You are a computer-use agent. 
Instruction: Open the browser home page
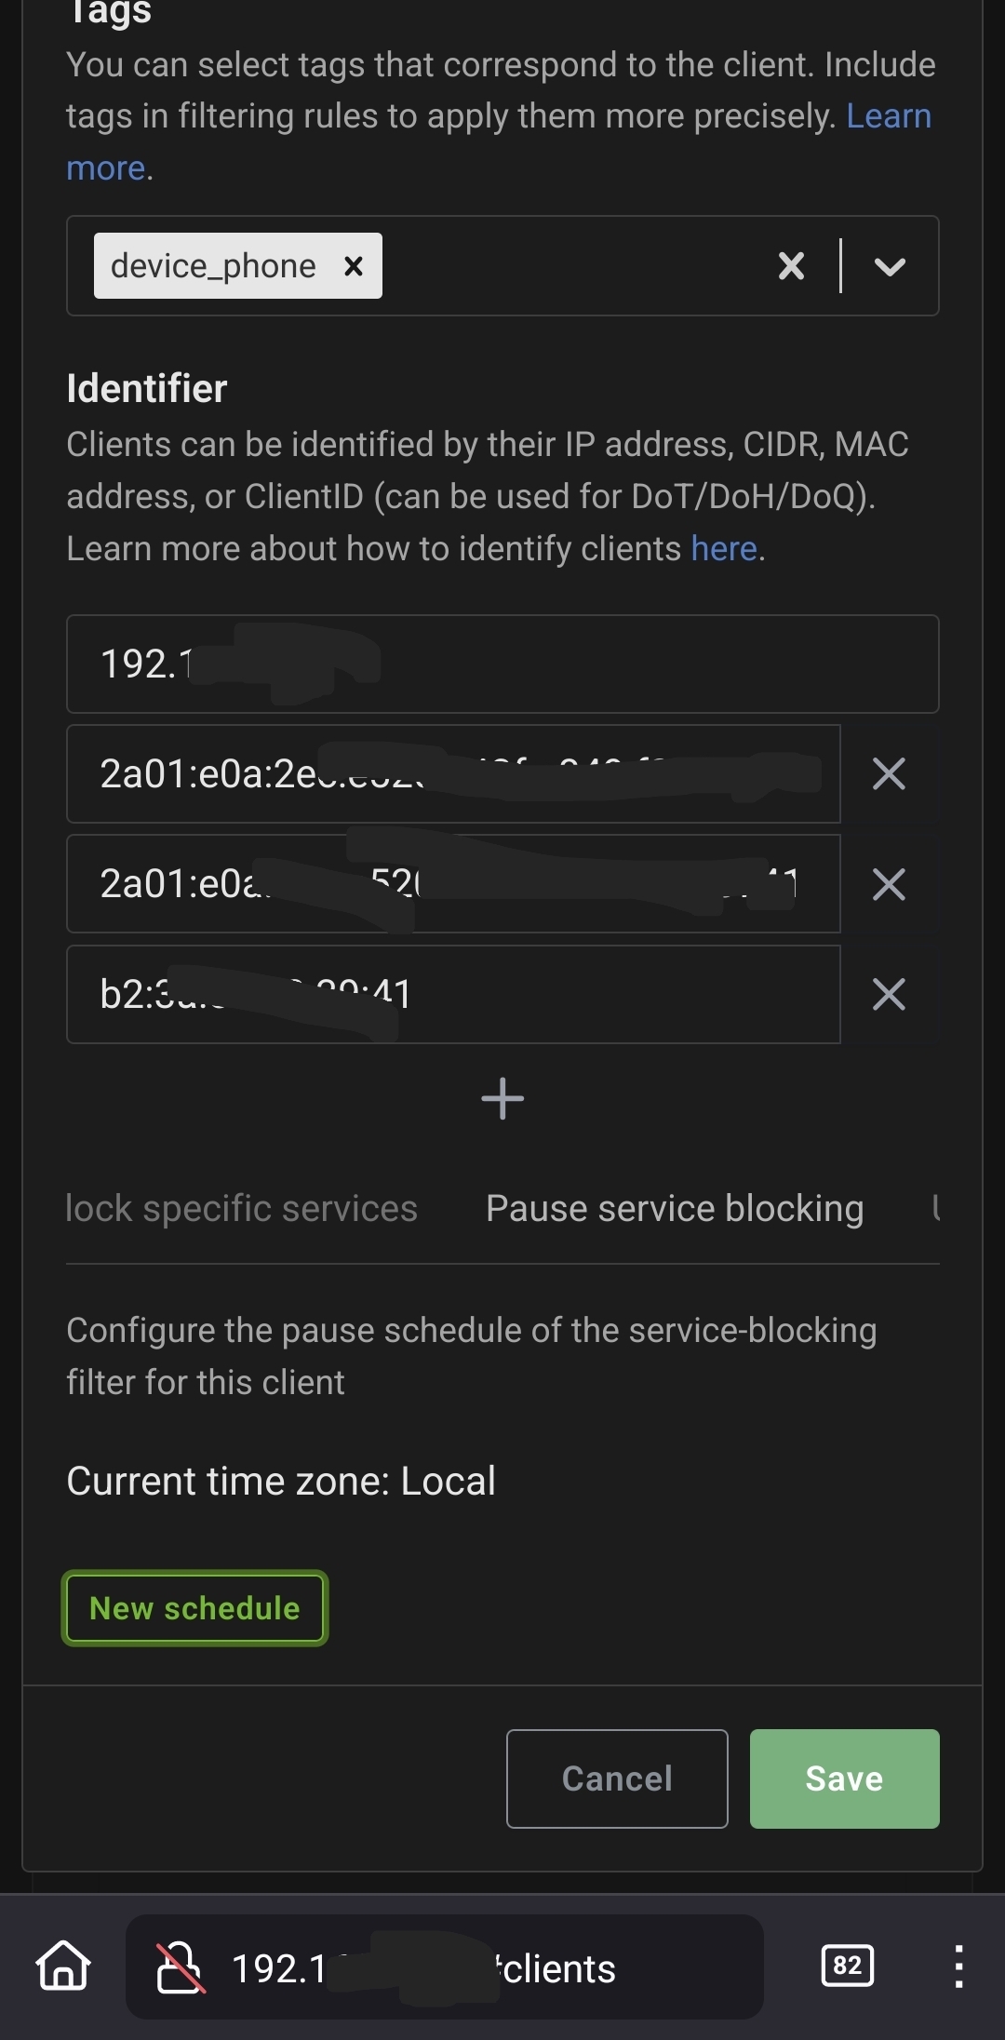coord(63,1966)
